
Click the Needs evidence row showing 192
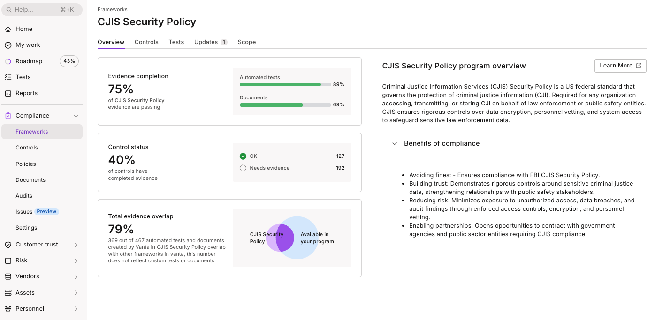292,168
